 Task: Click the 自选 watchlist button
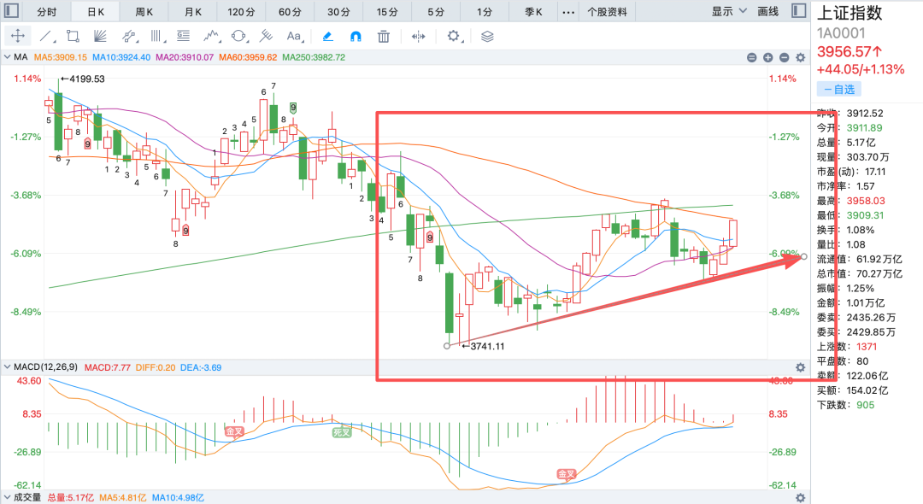pyautogui.click(x=839, y=90)
